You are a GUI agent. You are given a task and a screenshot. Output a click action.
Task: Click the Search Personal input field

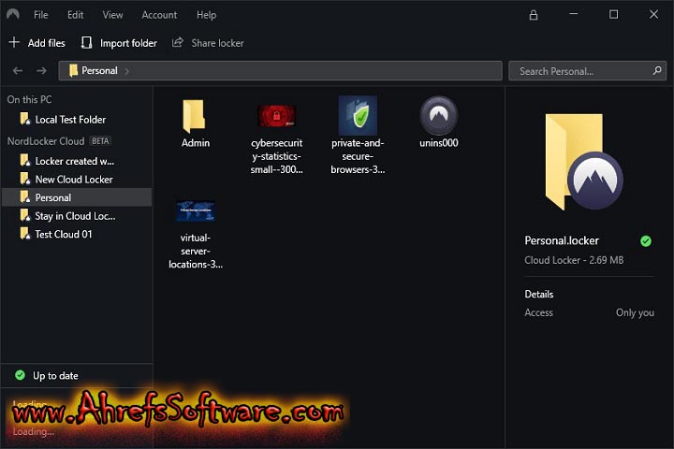(x=580, y=71)
